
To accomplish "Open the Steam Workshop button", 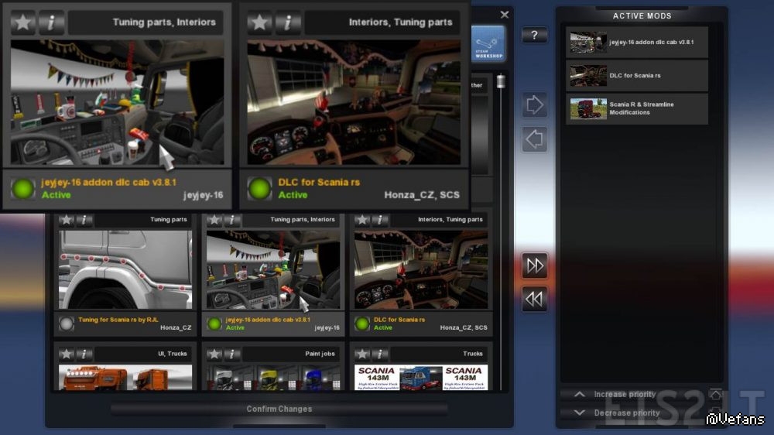I will tap(488, 44).
